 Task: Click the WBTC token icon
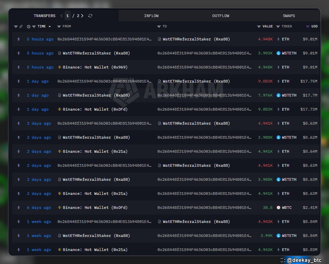(279, 208)
